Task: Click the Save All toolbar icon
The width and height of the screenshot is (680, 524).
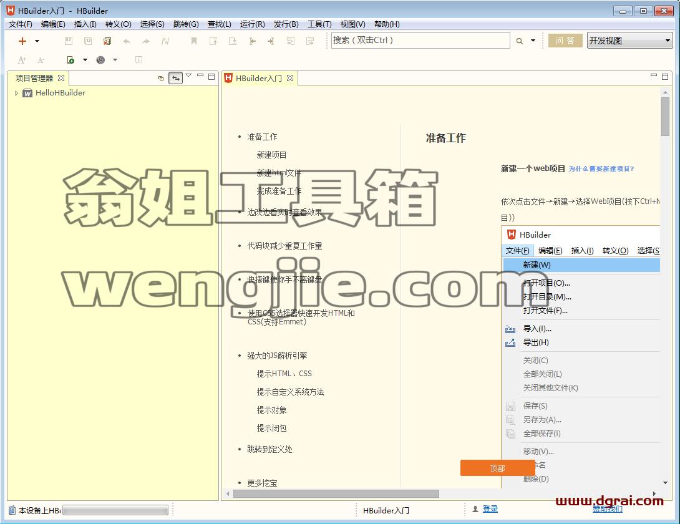Action: click(x=88, y=41)
